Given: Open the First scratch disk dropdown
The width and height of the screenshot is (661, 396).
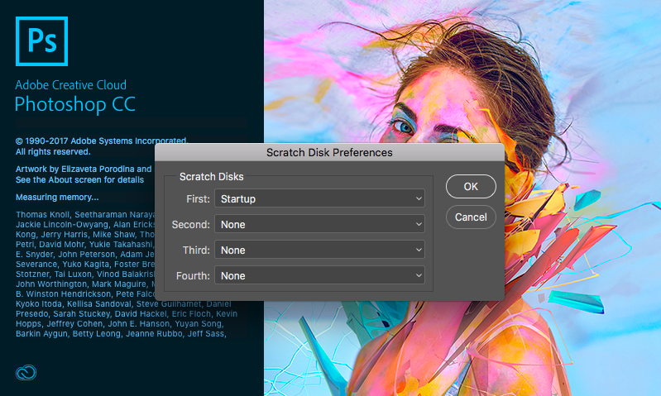Looking at the screenshot, I should pos(319,198).
